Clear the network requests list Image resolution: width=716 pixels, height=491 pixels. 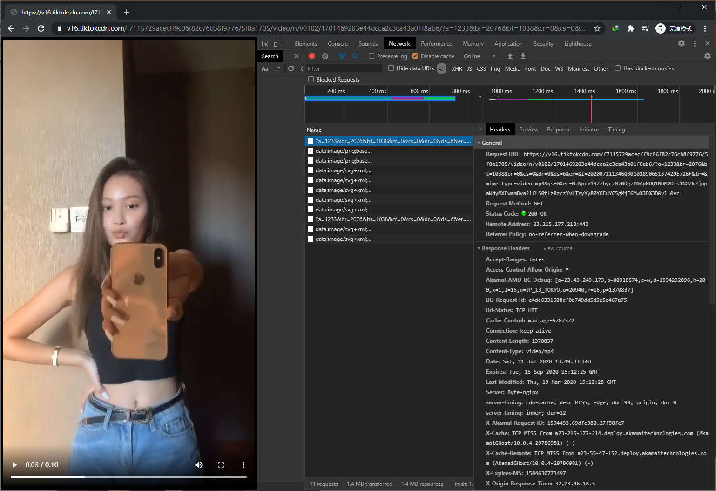pyautogui.click(x=324, y=56)
